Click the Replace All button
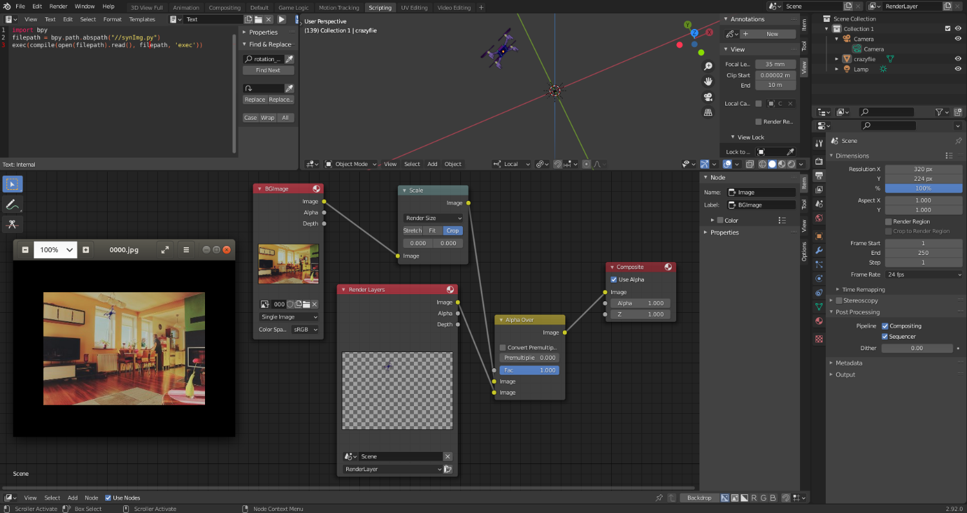Viewport: 967px width, 513px height. tap(282, 100)
